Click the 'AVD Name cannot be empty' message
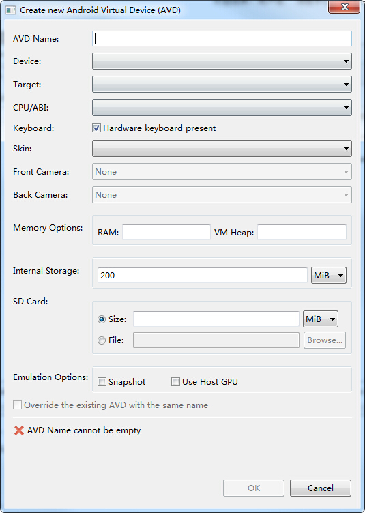The image size is (365, 513). [84, 430]
